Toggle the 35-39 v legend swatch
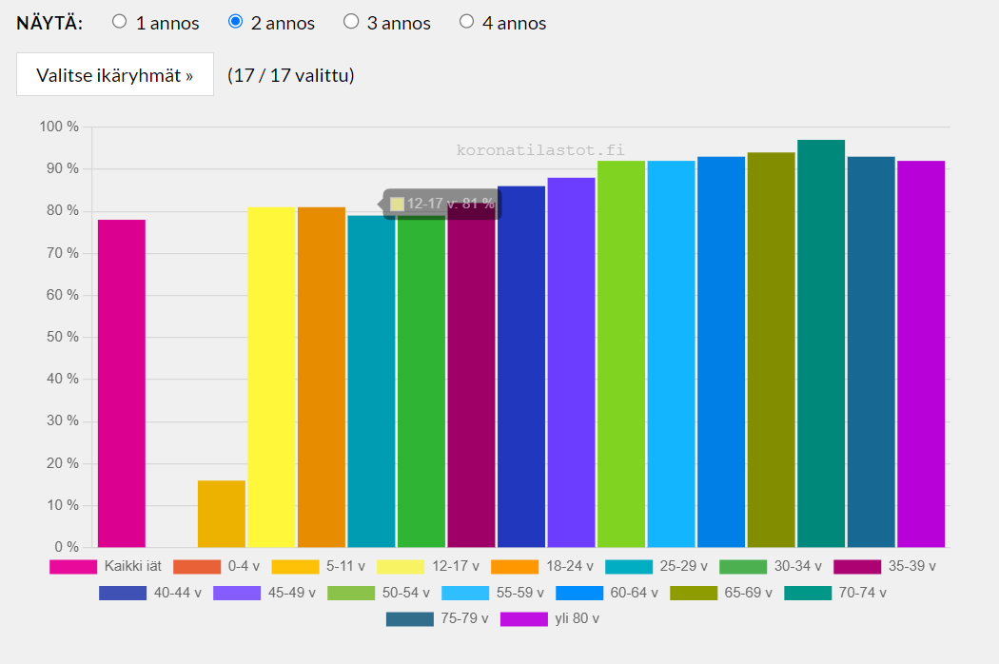The height and width of the screenshot is (664, 999). click(x=857, y=567)
